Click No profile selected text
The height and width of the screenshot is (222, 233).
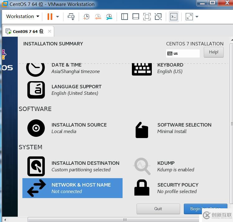pyautogui.click(x=177, y=192)
